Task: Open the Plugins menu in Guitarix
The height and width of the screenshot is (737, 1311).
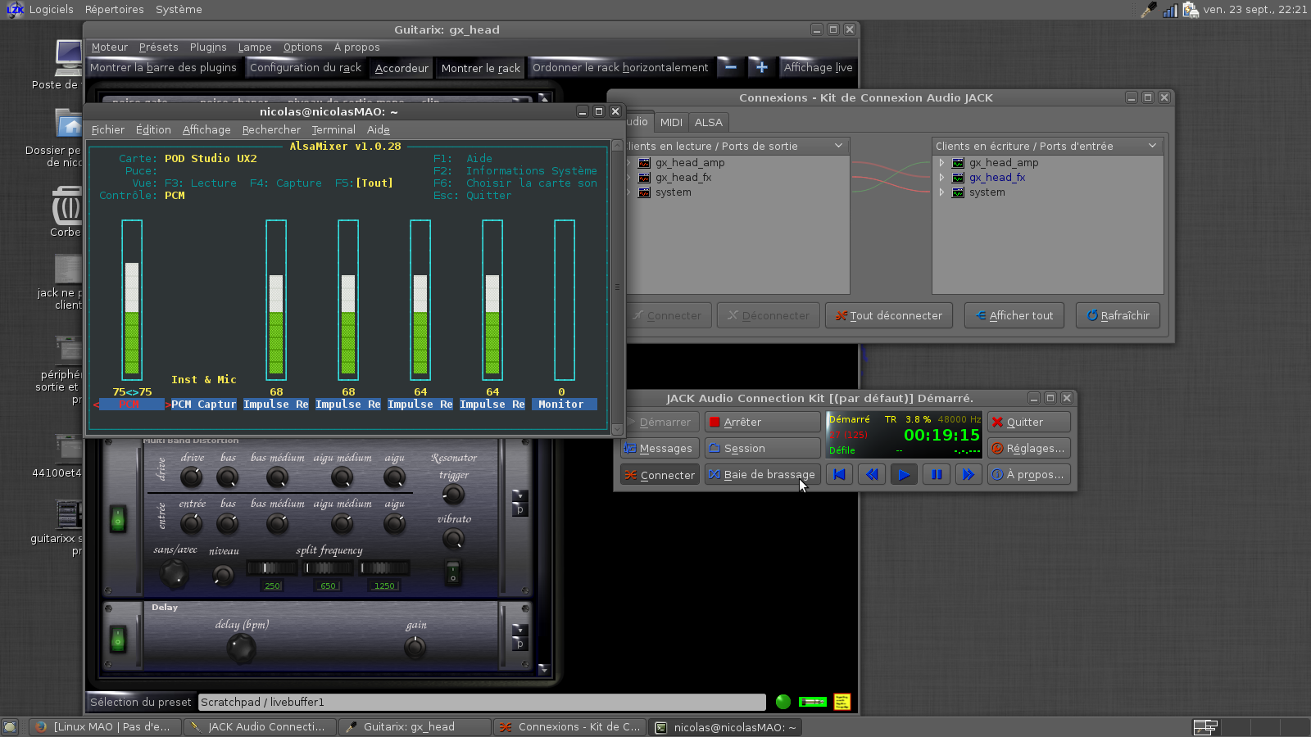Action: pos(208,47)
